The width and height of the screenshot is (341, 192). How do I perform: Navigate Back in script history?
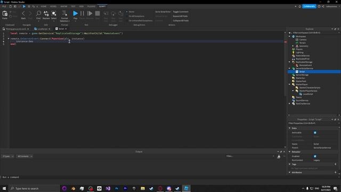[x=23, y=14]
